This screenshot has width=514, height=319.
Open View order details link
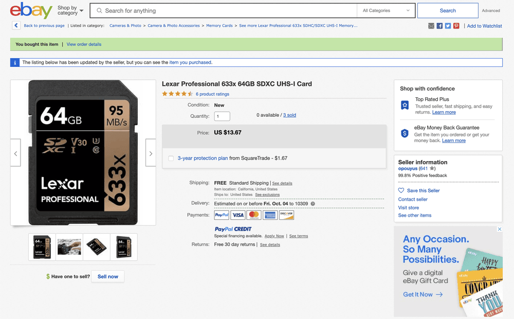pos(84,44)
